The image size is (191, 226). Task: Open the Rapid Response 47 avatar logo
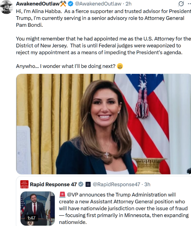click(x=24, y=184)
